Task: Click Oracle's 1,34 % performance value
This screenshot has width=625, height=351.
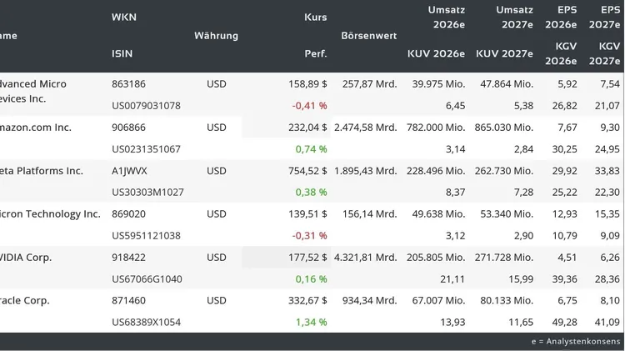Action: point(310,323)
